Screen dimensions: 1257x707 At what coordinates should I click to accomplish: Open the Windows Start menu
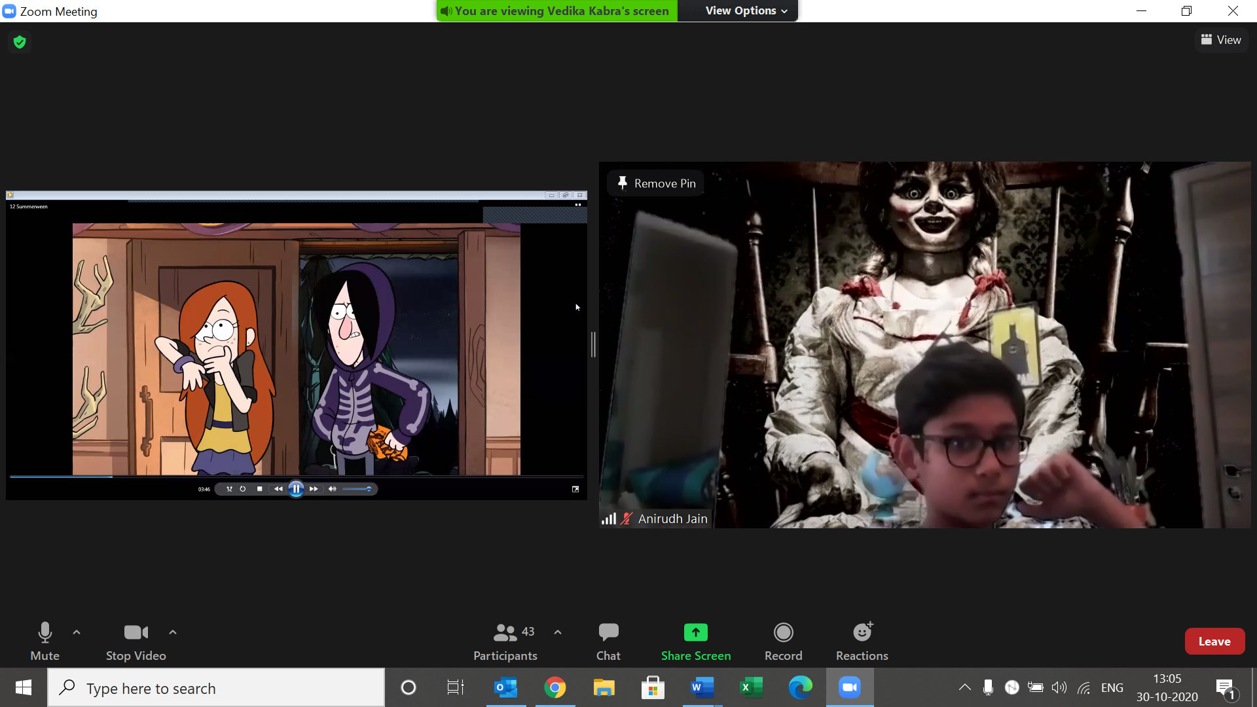click(x=24, y=687)
